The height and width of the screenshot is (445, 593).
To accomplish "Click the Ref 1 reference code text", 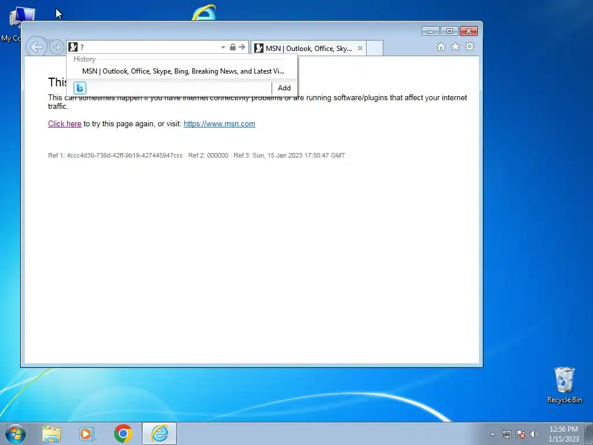I will click(115, 155).
